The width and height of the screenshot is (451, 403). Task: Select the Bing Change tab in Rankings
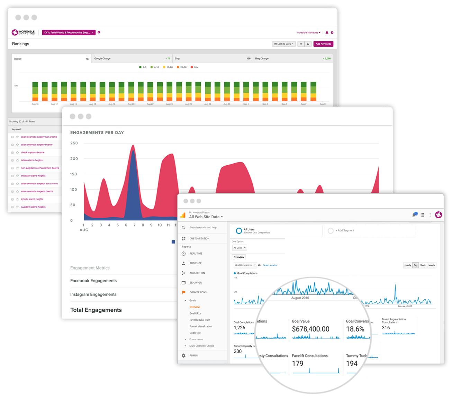click(293, 58)
